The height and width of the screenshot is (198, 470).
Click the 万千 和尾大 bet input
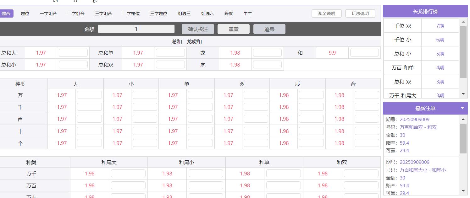click(x=128, y=173)
